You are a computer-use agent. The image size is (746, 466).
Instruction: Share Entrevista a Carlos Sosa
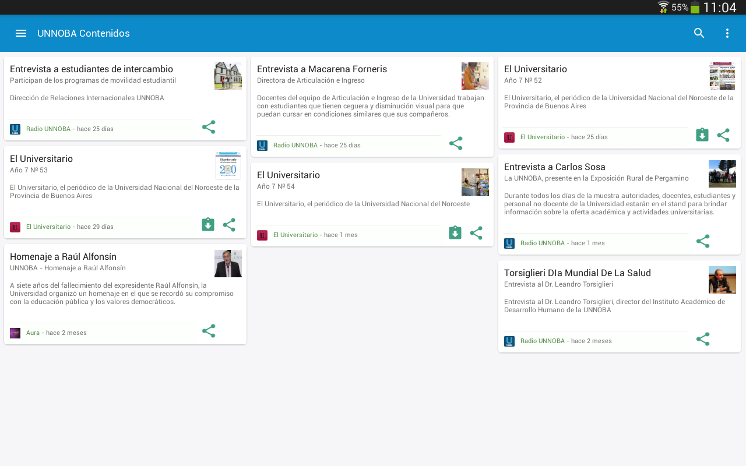[x=703, y=241]
